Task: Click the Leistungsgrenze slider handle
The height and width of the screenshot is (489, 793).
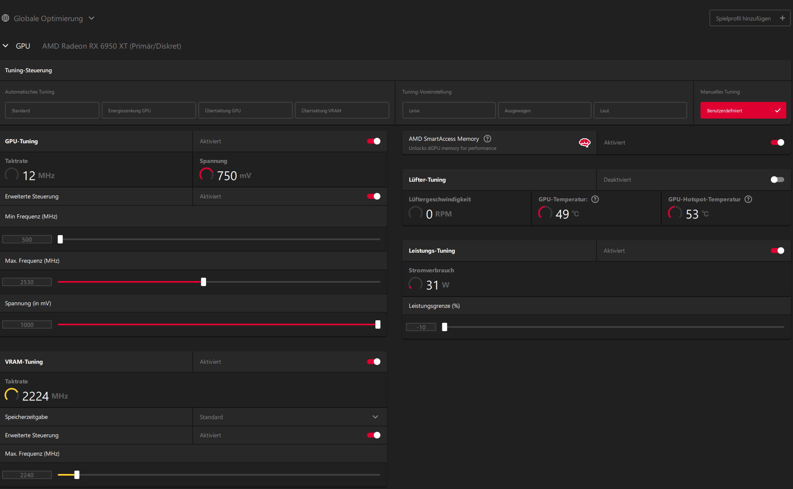Action: point(445,327)
